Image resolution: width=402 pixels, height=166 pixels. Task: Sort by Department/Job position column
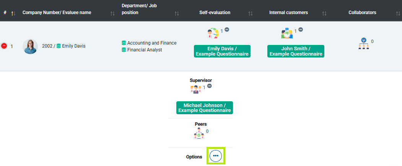click(x=177, y=13)
